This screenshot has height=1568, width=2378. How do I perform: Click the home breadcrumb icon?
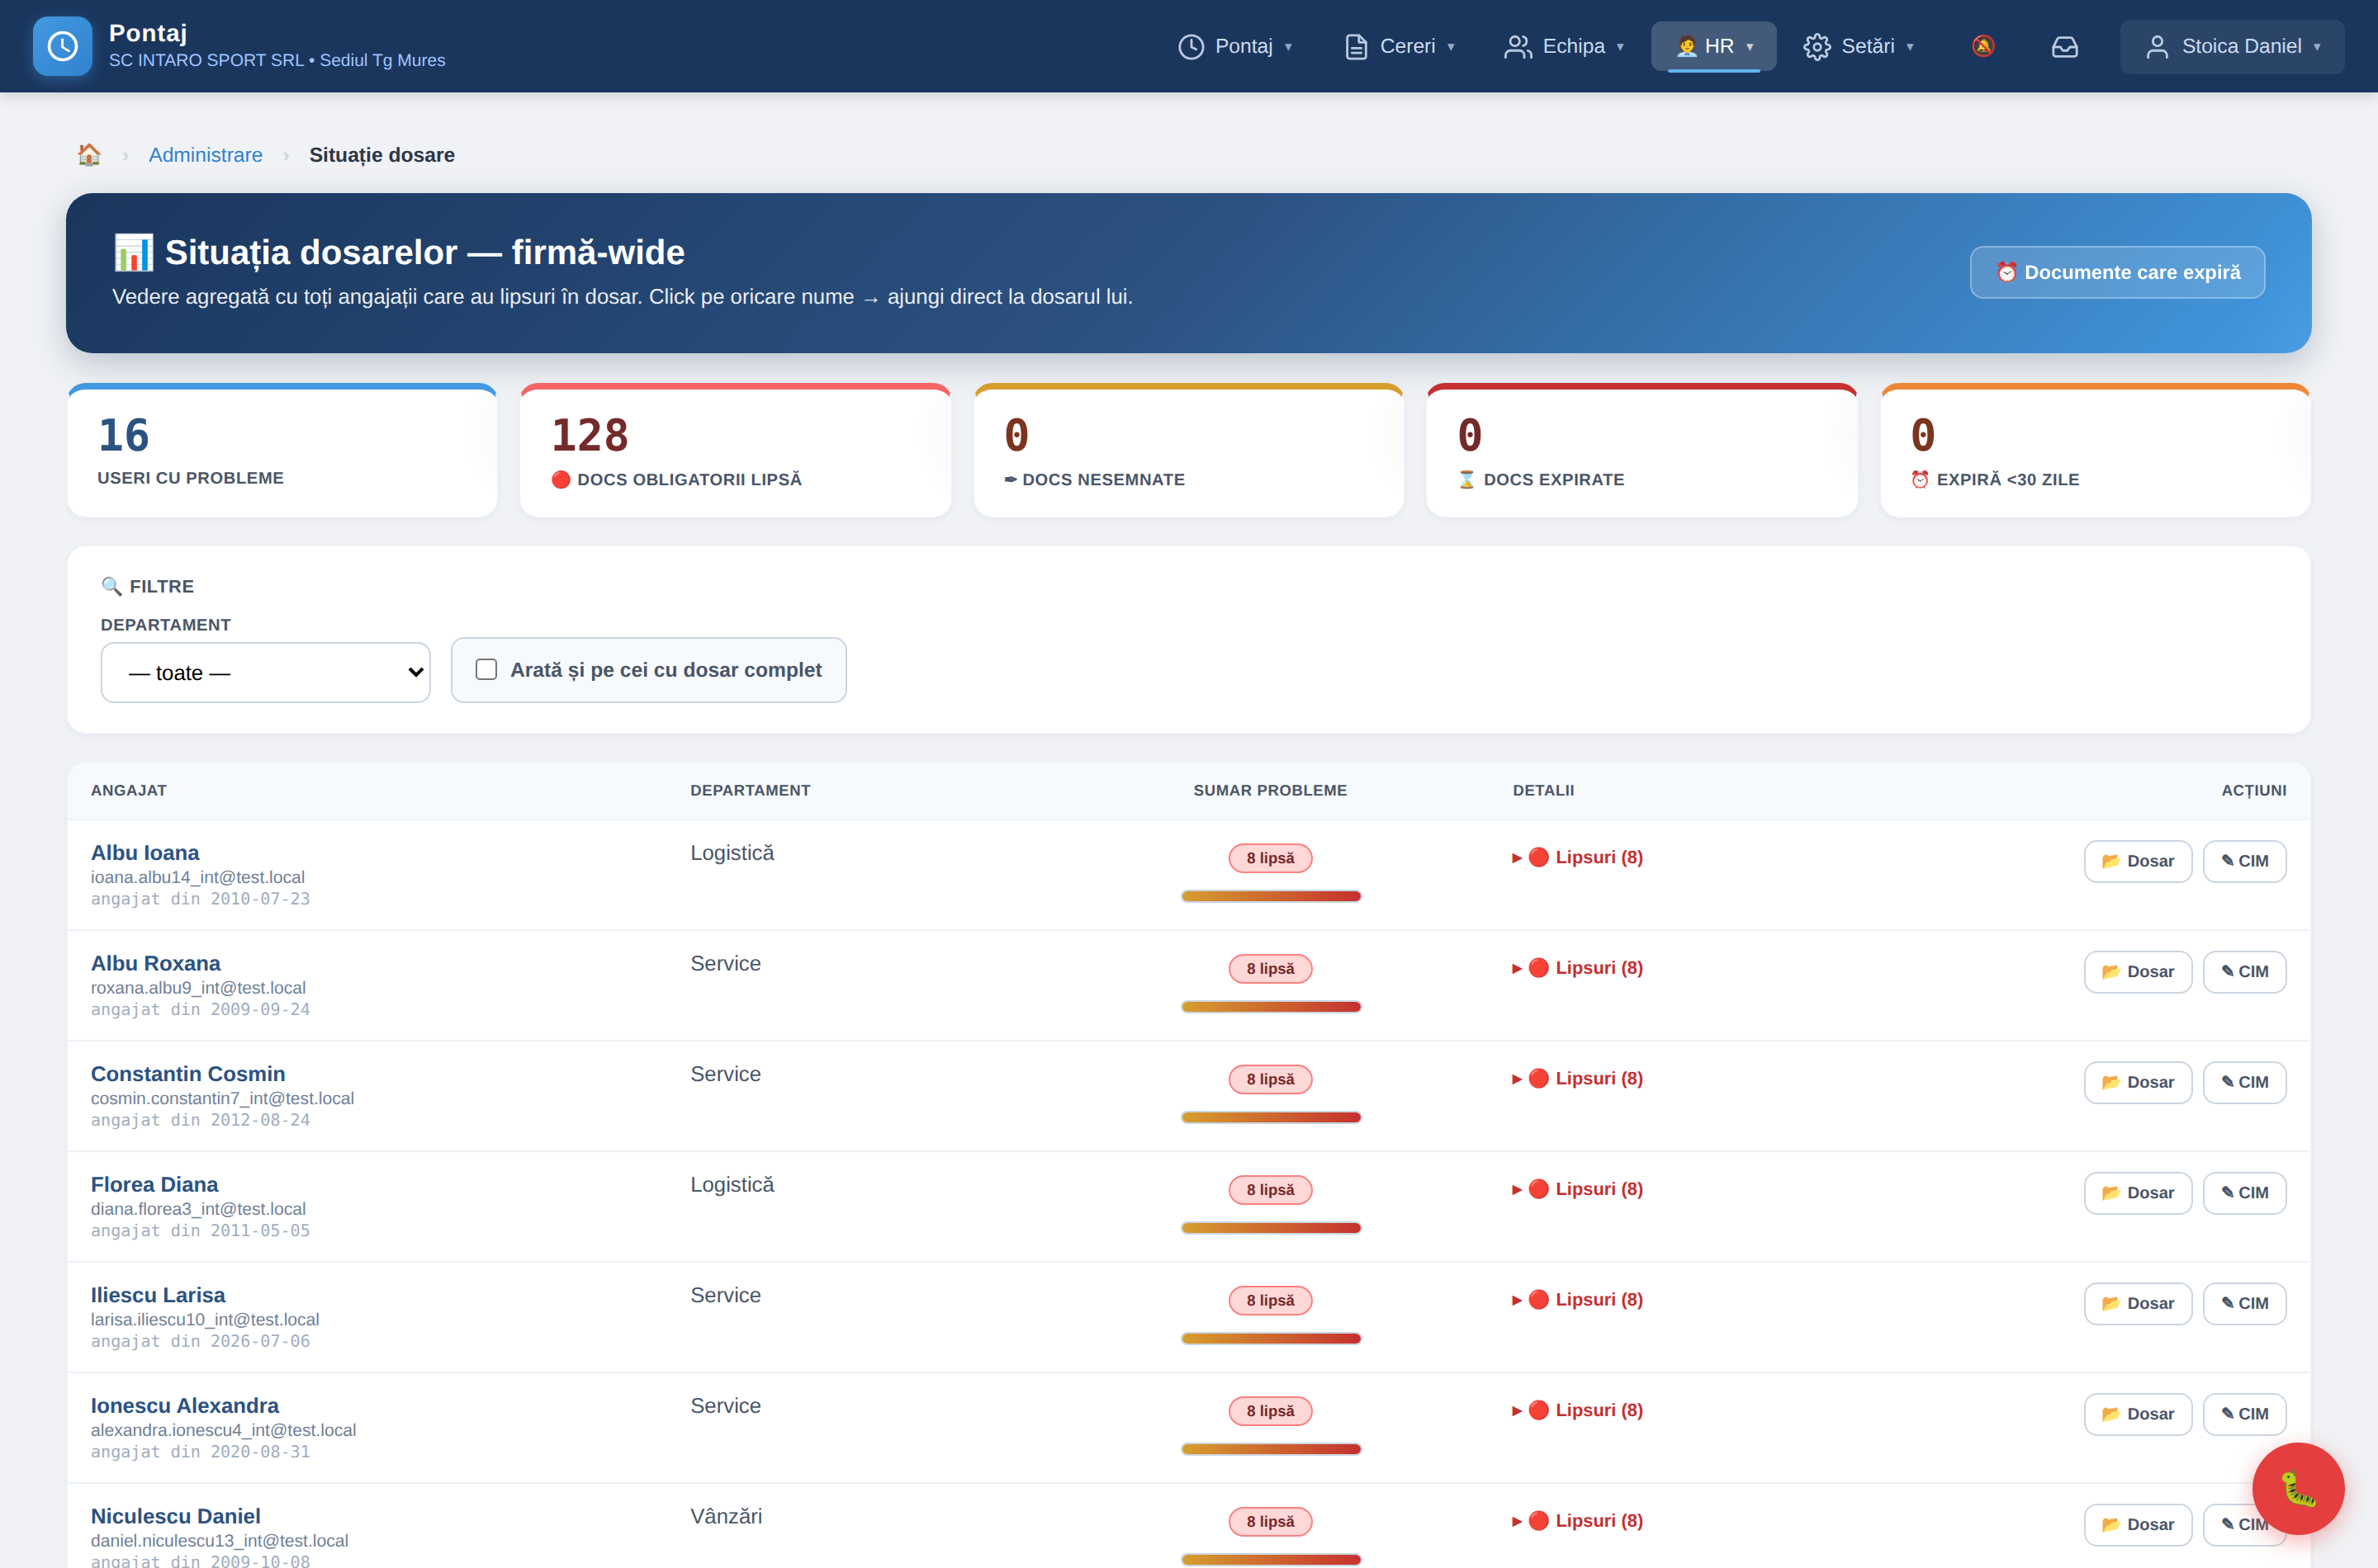point(89,155)
